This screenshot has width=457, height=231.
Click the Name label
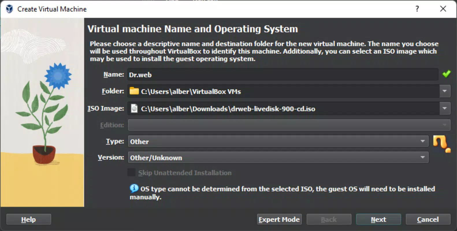[x=114, y=74]
